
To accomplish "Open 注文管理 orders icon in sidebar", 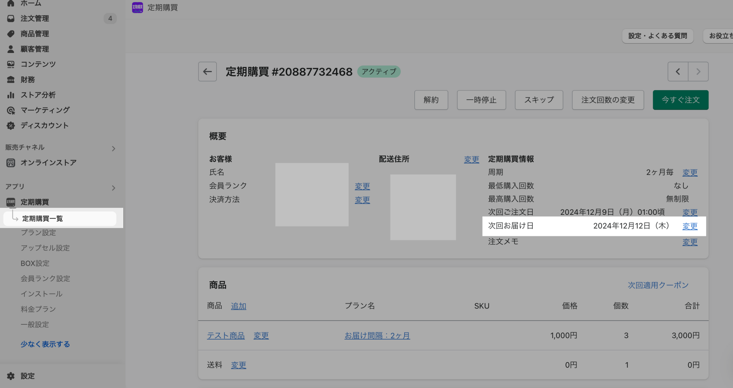I will click(x=11, y=18).
